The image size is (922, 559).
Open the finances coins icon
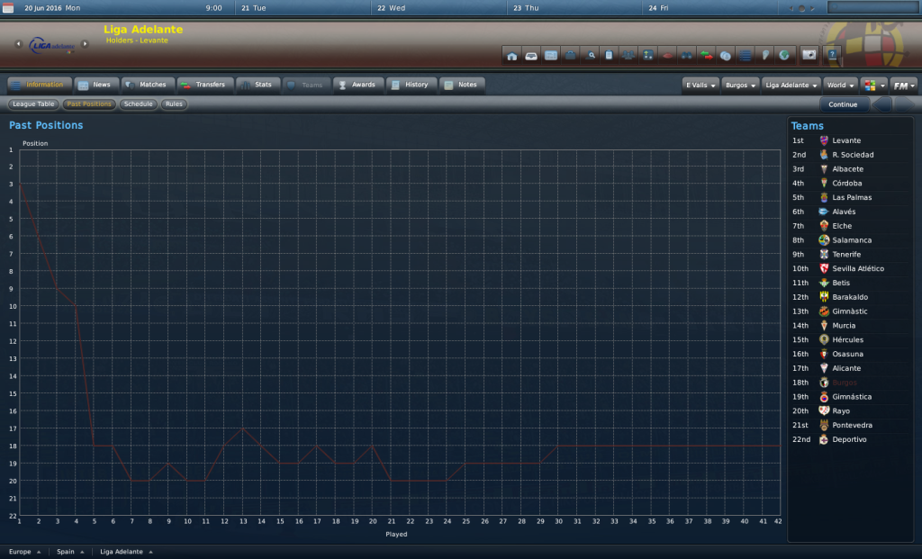click(726, 55)
